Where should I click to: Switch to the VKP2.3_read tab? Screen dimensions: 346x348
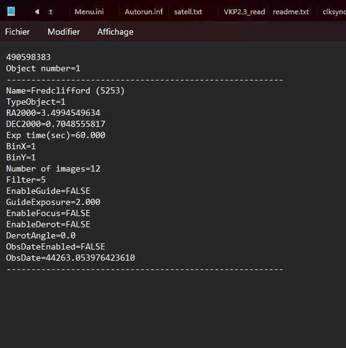244,12
